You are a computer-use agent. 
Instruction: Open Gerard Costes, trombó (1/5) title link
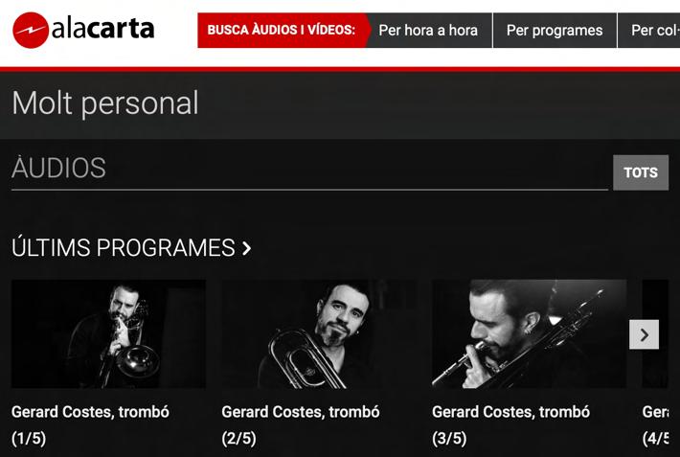pyautogui.click(x=90, y=424)
